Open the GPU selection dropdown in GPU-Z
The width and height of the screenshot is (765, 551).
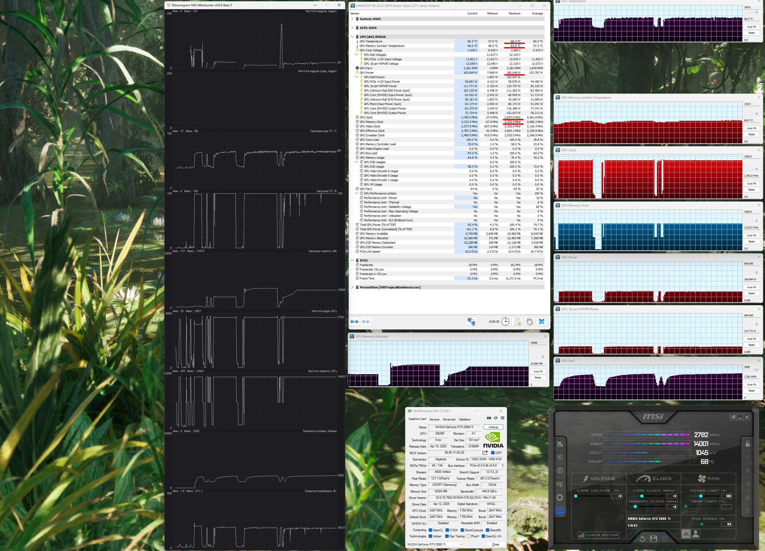click(435, 544)
